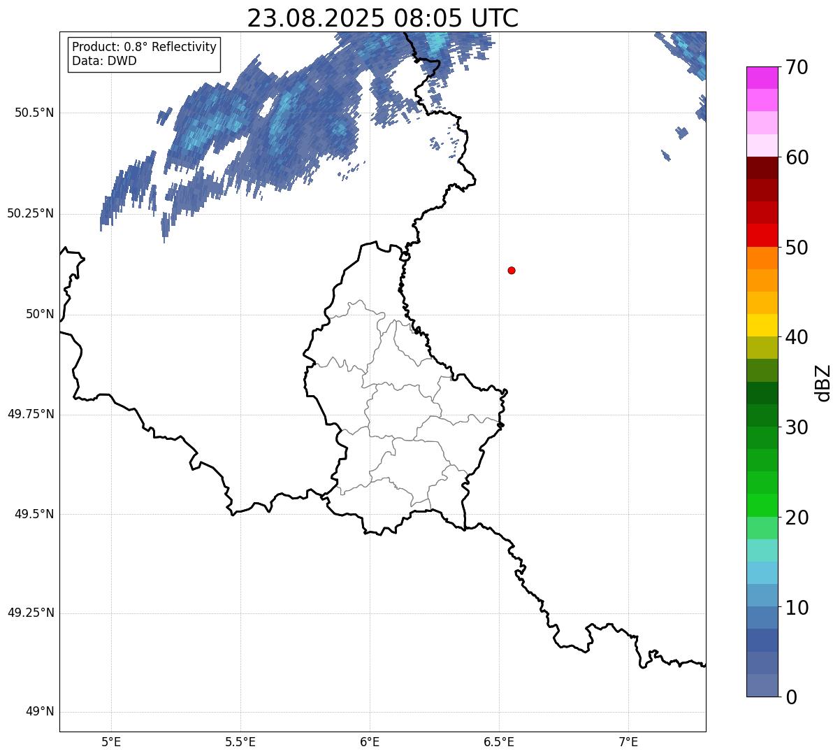
Task: Click the 49.25°N latitude label
Action: pos(30,613)
